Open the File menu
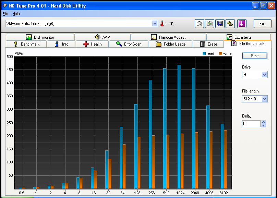The width and height of the screenshot is (277, 198). pyautogui.click(x=5, y=14)
